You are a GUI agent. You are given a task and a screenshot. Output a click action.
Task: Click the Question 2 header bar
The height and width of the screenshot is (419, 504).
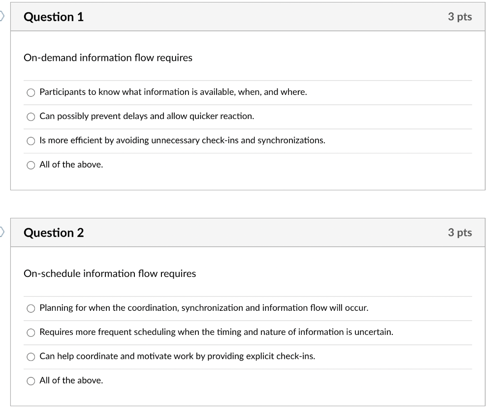[x=246, y=232]
